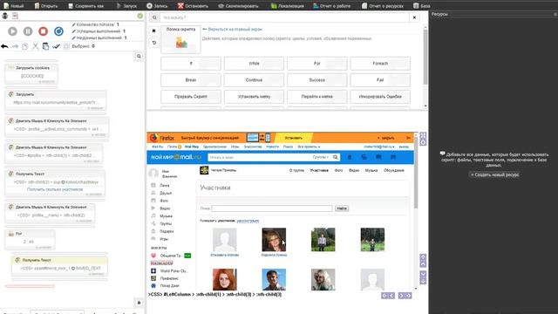Viewport: 558px width, 314px height.
Task: Click Открыть in top toolbar
Action: (x=46, y=6)
